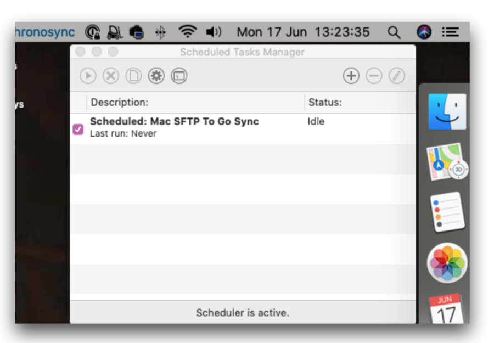Click the Status column header
The image size is (494, 343).
click(x=325, y=102)
